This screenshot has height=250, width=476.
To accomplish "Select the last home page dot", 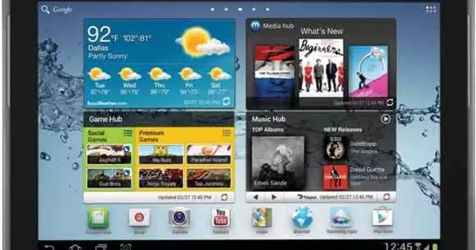I will [x=268, y=9].
